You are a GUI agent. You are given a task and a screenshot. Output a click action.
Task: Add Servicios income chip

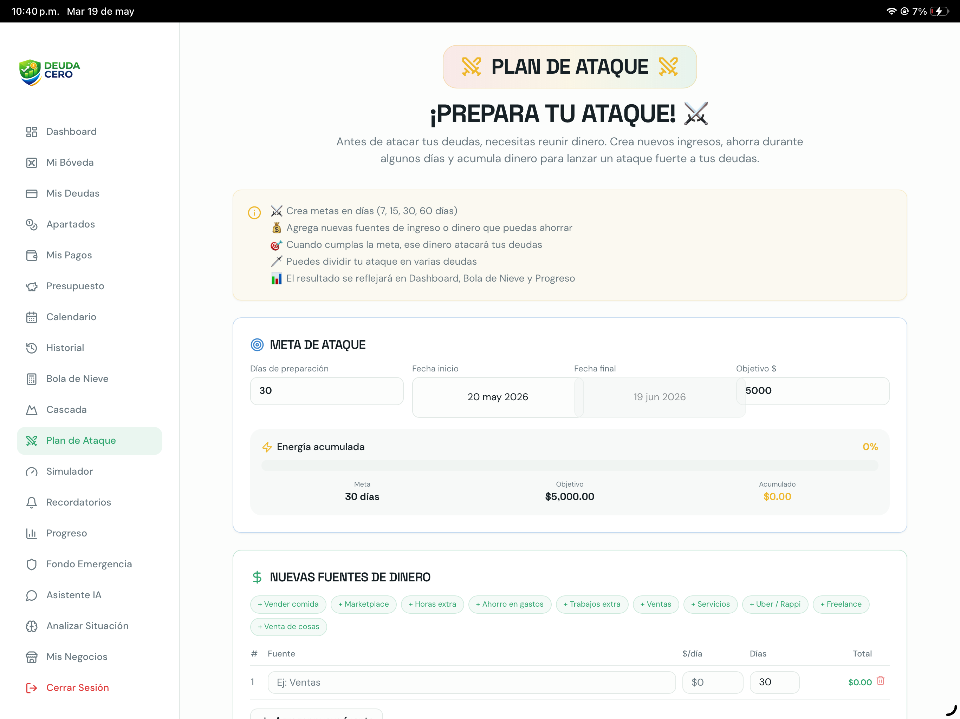(x=711, y=605)
